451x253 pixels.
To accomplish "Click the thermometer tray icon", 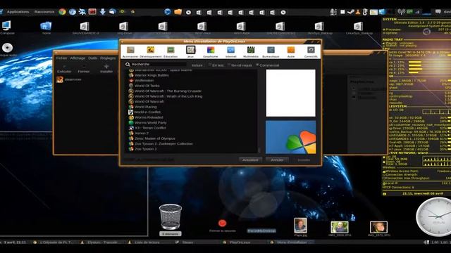I will click(365, 12).
